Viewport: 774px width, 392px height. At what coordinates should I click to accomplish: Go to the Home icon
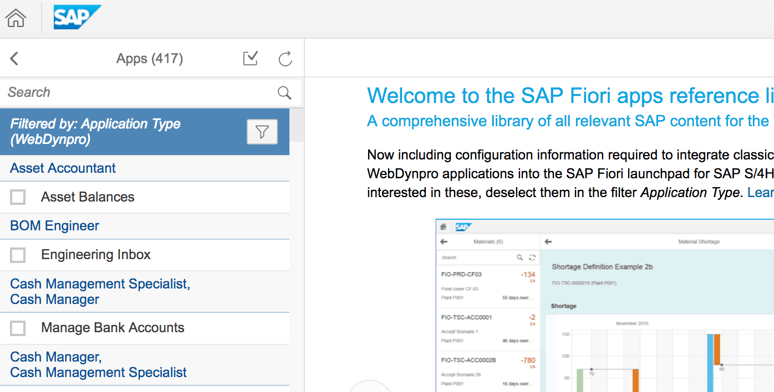point(16,18)
